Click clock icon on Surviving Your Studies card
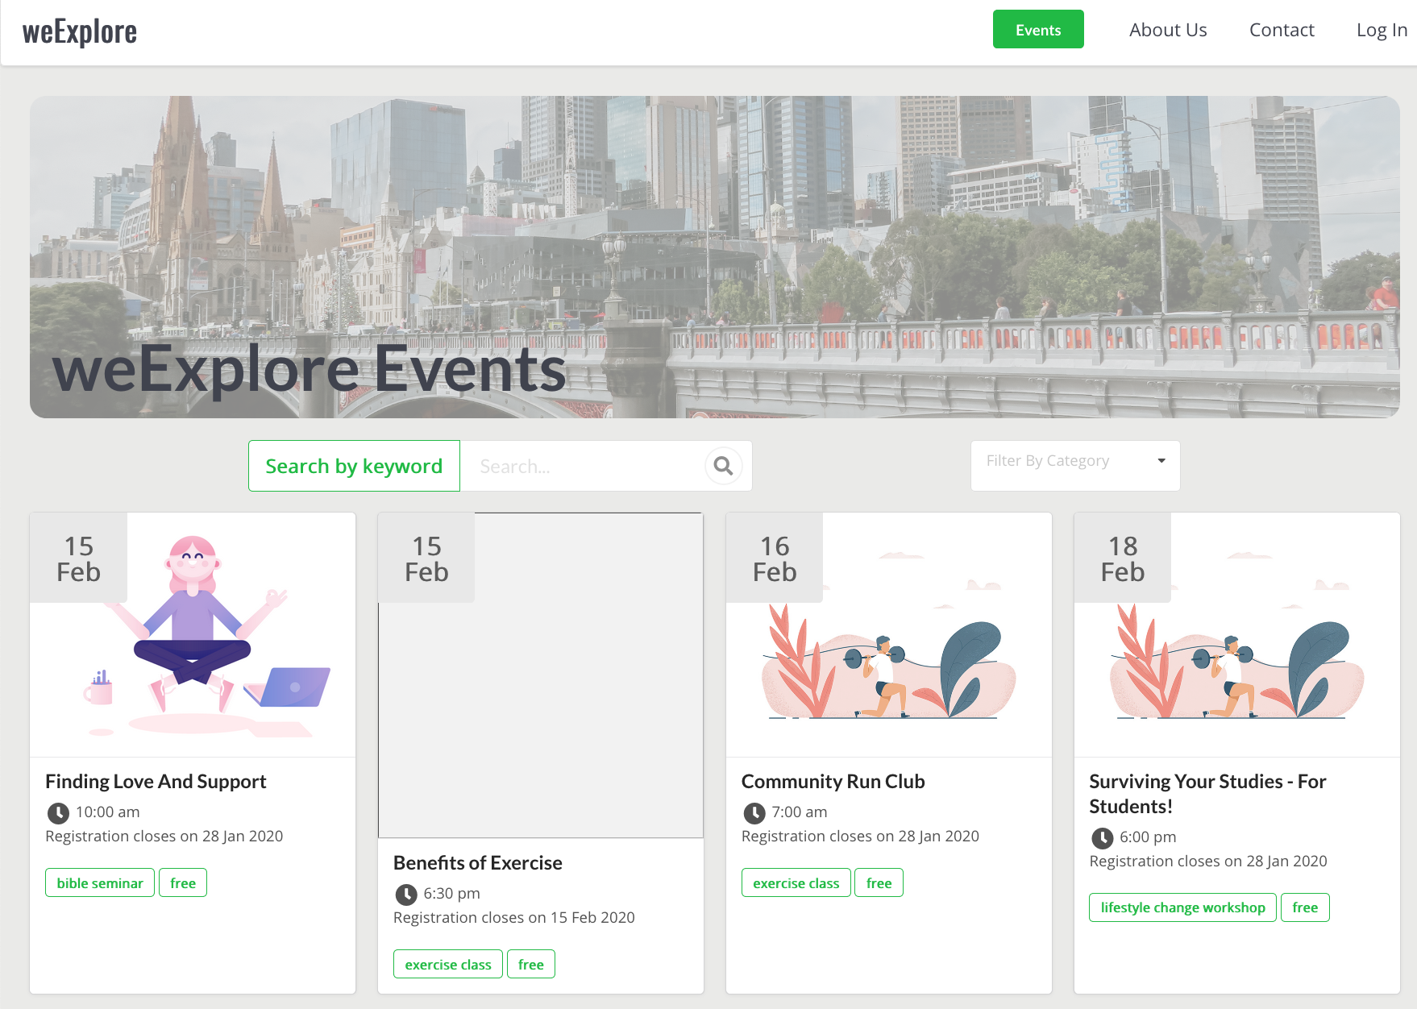 coord(1102,838)
